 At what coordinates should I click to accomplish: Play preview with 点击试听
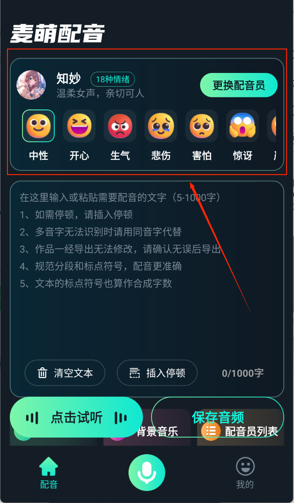point(76,417)
